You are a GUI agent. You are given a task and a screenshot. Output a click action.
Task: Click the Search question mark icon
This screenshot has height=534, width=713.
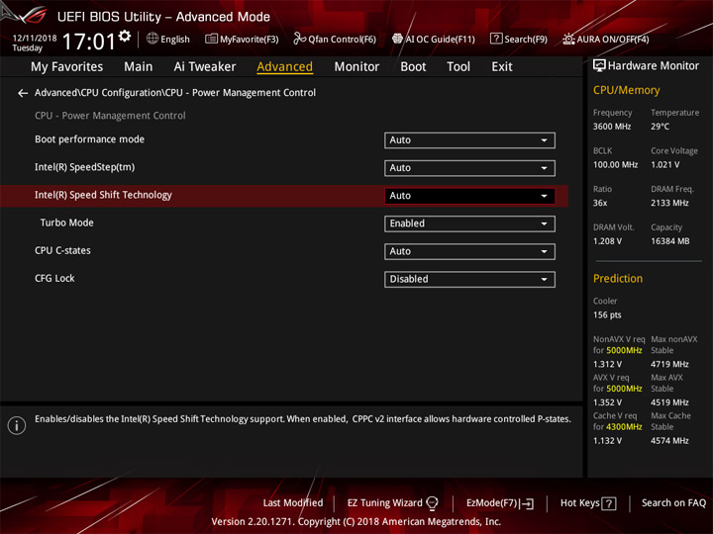click(x=496, y=39)
